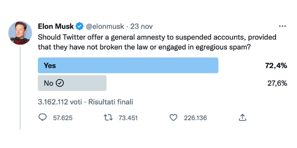Select the No poll result bar
The width and height of the screenshot is (297, 148).
(x=72, y=83)
